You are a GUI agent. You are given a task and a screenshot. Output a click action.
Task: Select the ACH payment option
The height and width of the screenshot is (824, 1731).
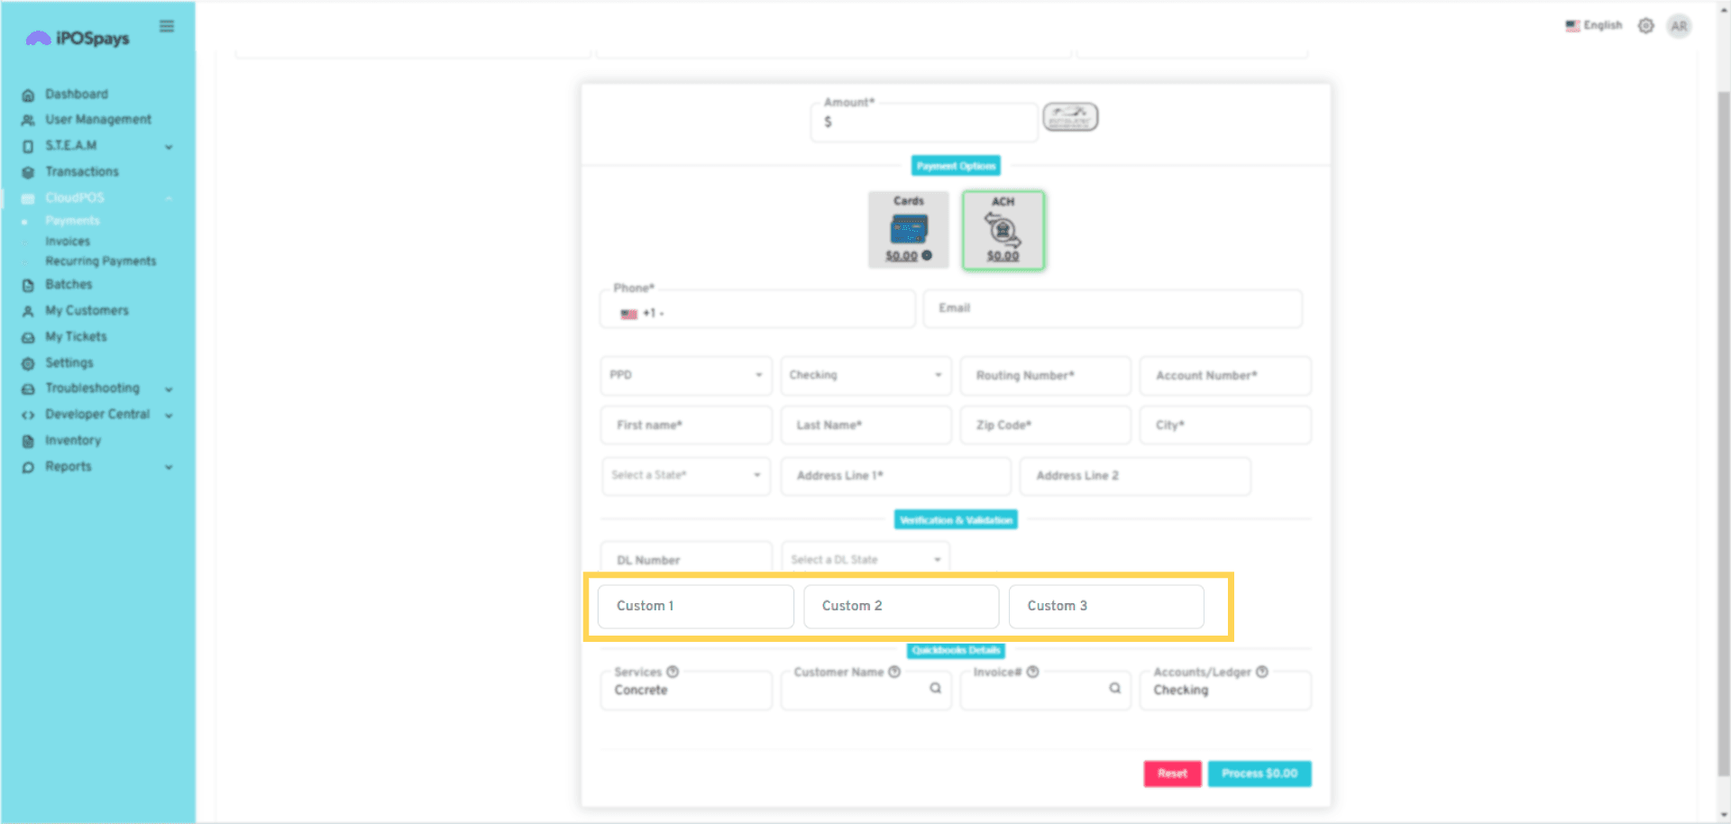pyautogui.click(x=1003, y=230)
